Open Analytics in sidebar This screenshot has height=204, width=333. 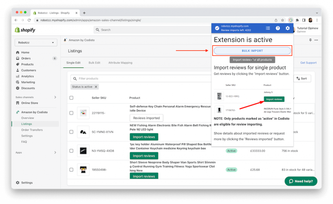tap(27, 76)
